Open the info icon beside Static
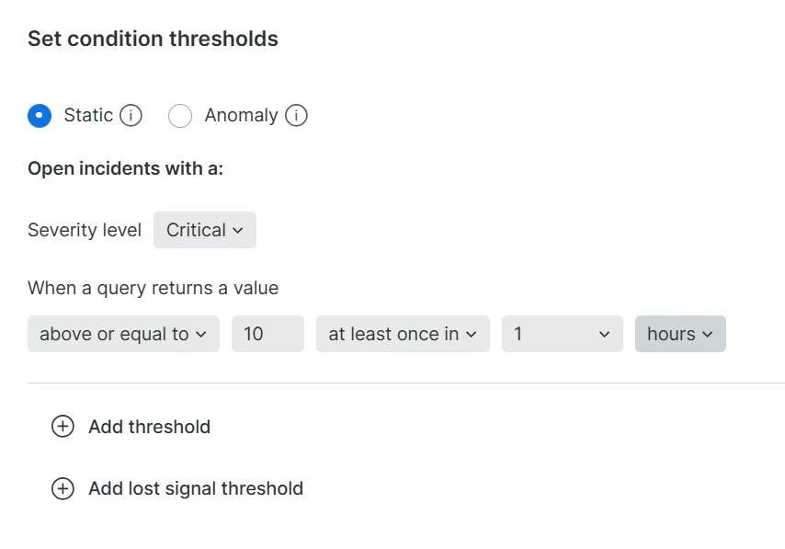The image size is (785, 549). point(131,116)
